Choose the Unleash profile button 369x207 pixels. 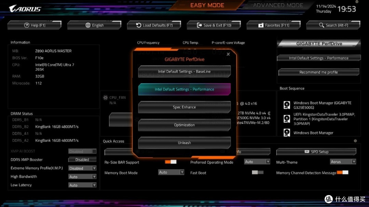pyautogui.click(x=184, y=143)
